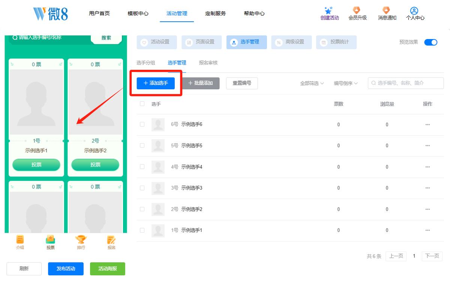
Task: Click 发布活动 button
Action: coord(66,269)
